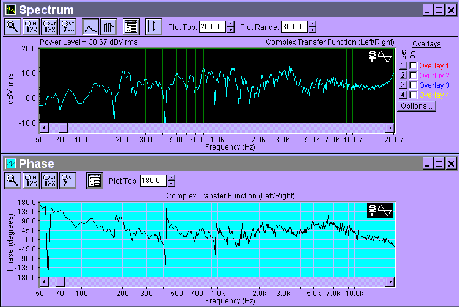Click the Spectrum magnifier zoom tool
460x307 pixels.
(x=12, y=26)
